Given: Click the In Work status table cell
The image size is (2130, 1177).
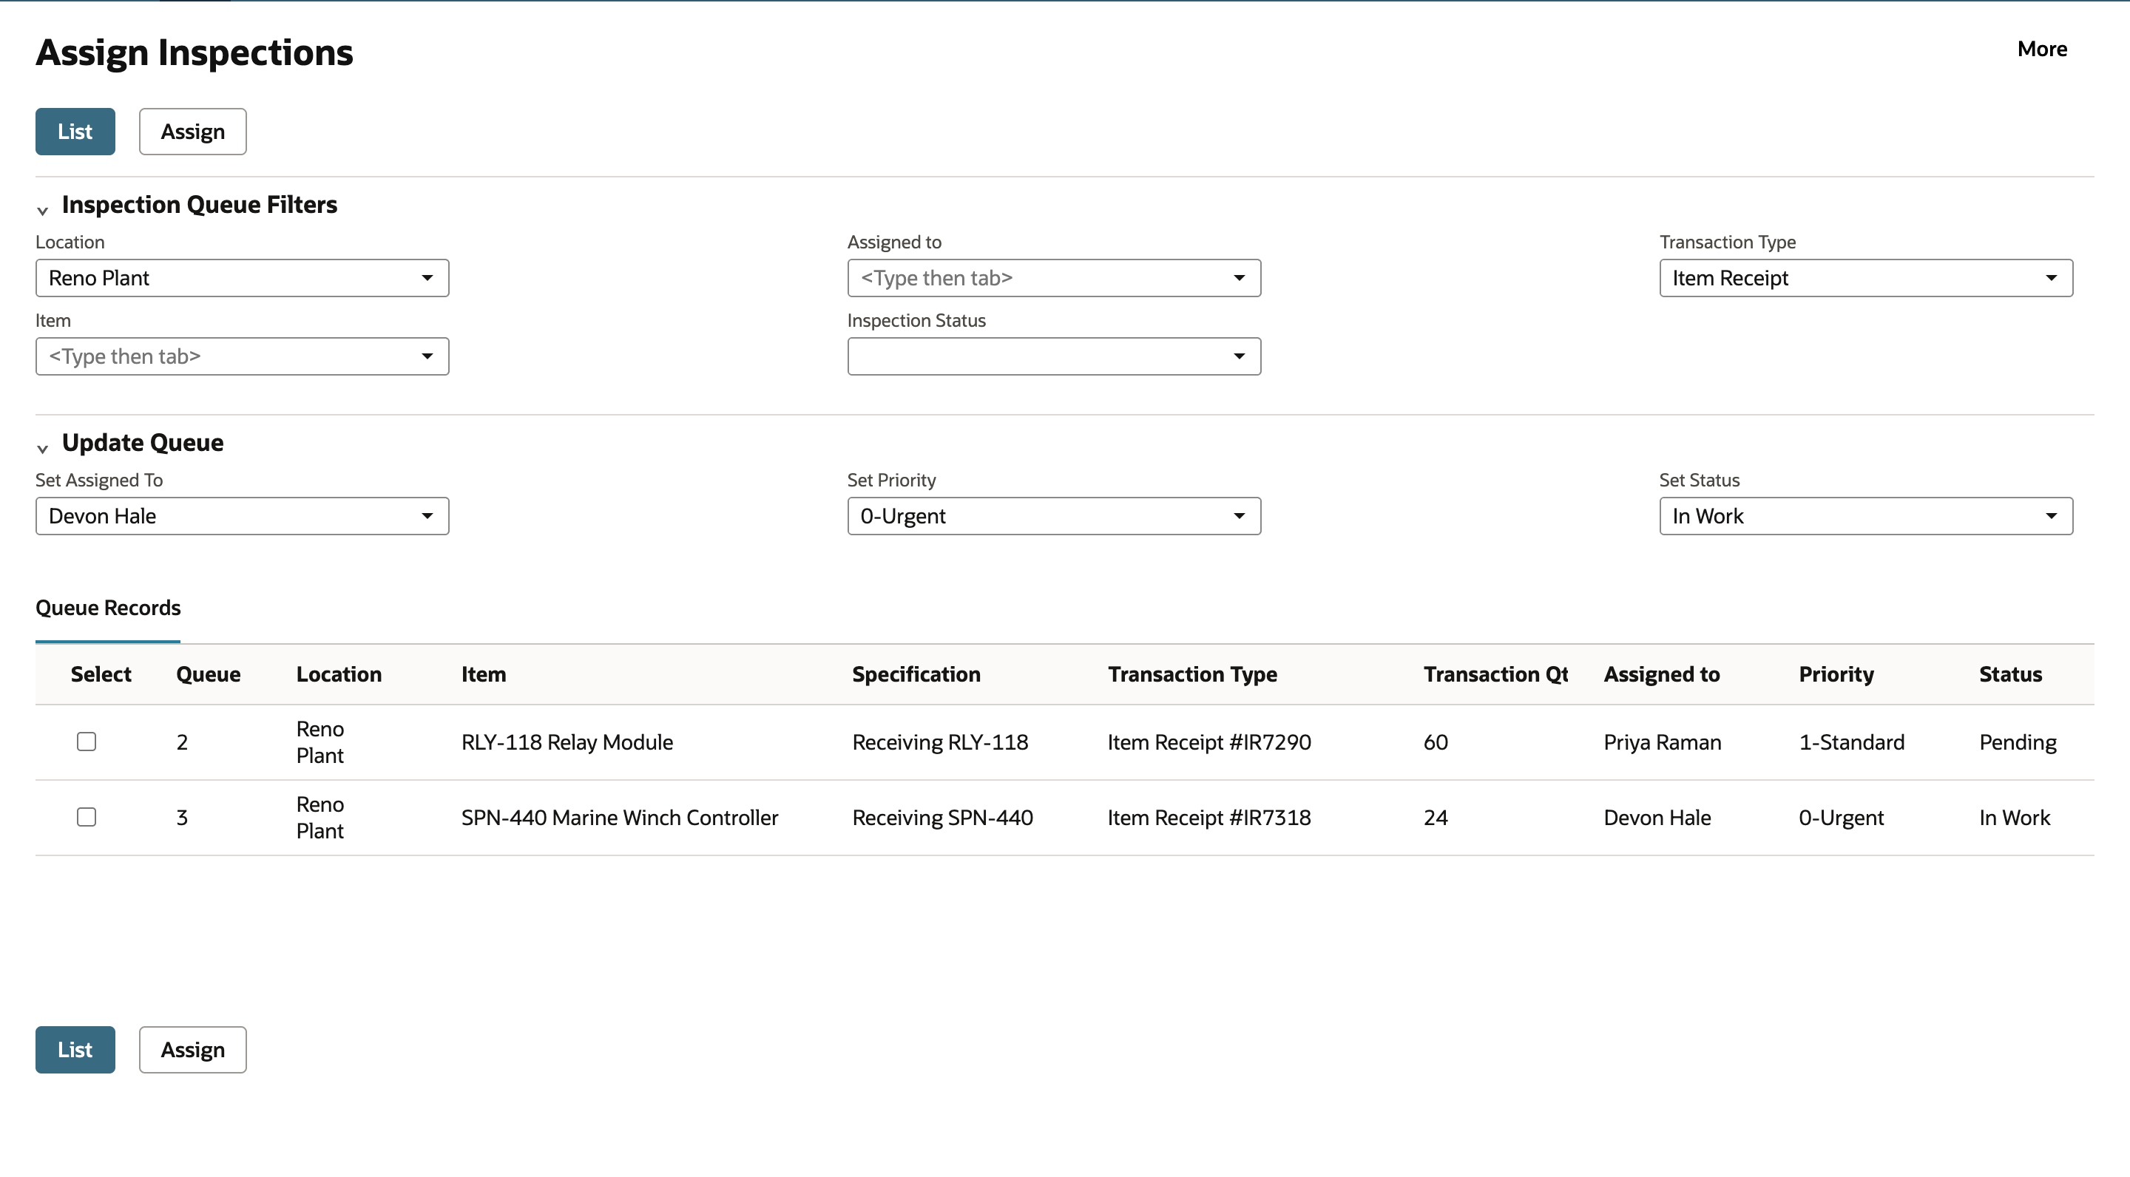Looking at the screenshot, I should pyautogui.click(x=2015, y=818).
